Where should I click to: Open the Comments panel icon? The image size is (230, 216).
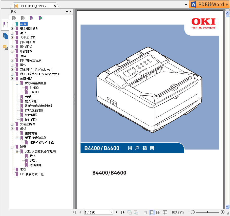[x=5, y=48]
